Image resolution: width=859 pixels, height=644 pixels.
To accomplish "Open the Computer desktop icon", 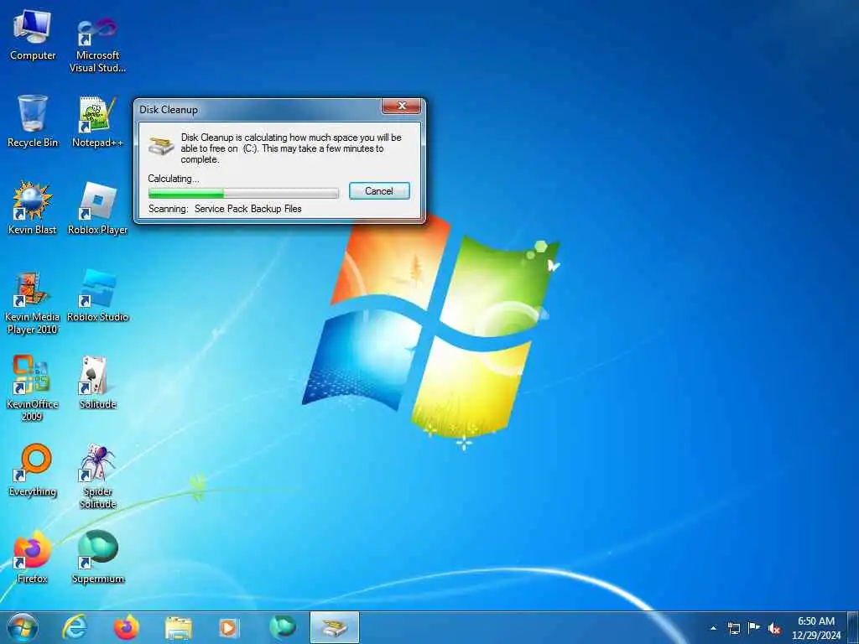I will click(x=33, y=35).
